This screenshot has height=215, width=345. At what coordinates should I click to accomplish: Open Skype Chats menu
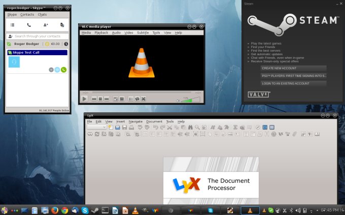(x=42, y=15)
